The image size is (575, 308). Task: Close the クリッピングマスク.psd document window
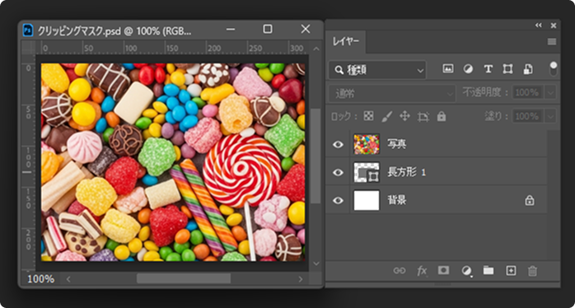click(x=306, y=29)
